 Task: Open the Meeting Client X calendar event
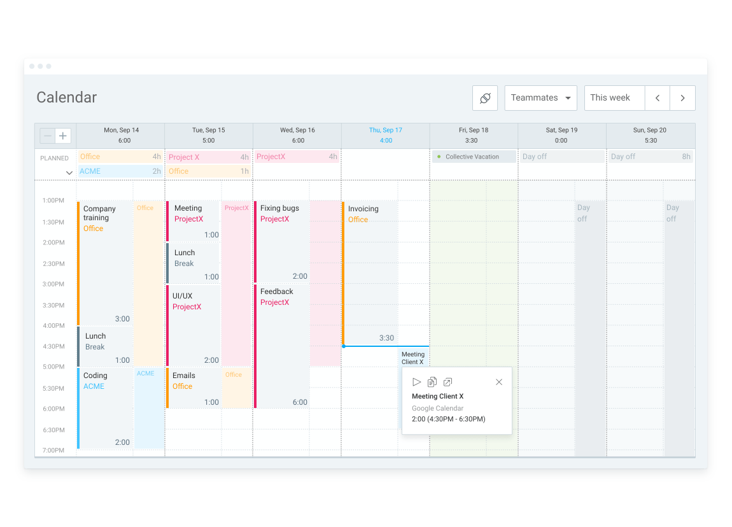[x=412, y=358]
